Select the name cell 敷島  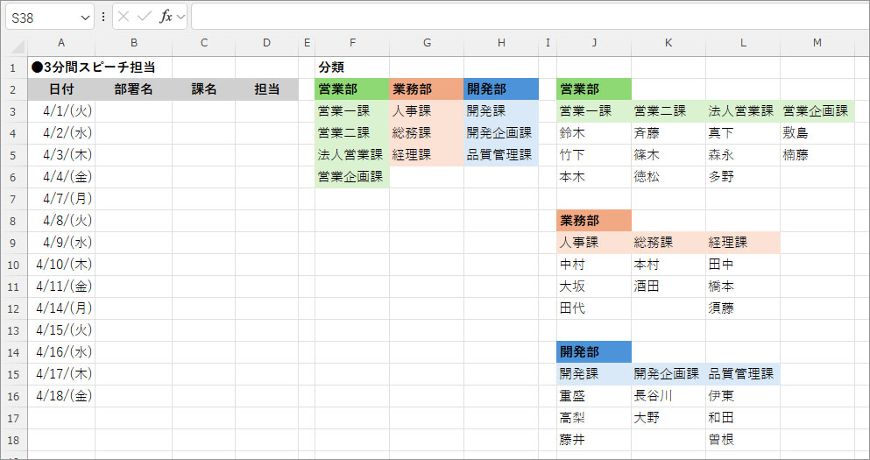pos(817,133)
